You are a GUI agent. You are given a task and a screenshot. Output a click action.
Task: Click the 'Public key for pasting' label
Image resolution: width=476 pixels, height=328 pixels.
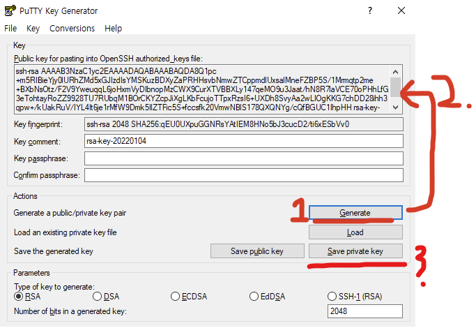pos(108,59)
